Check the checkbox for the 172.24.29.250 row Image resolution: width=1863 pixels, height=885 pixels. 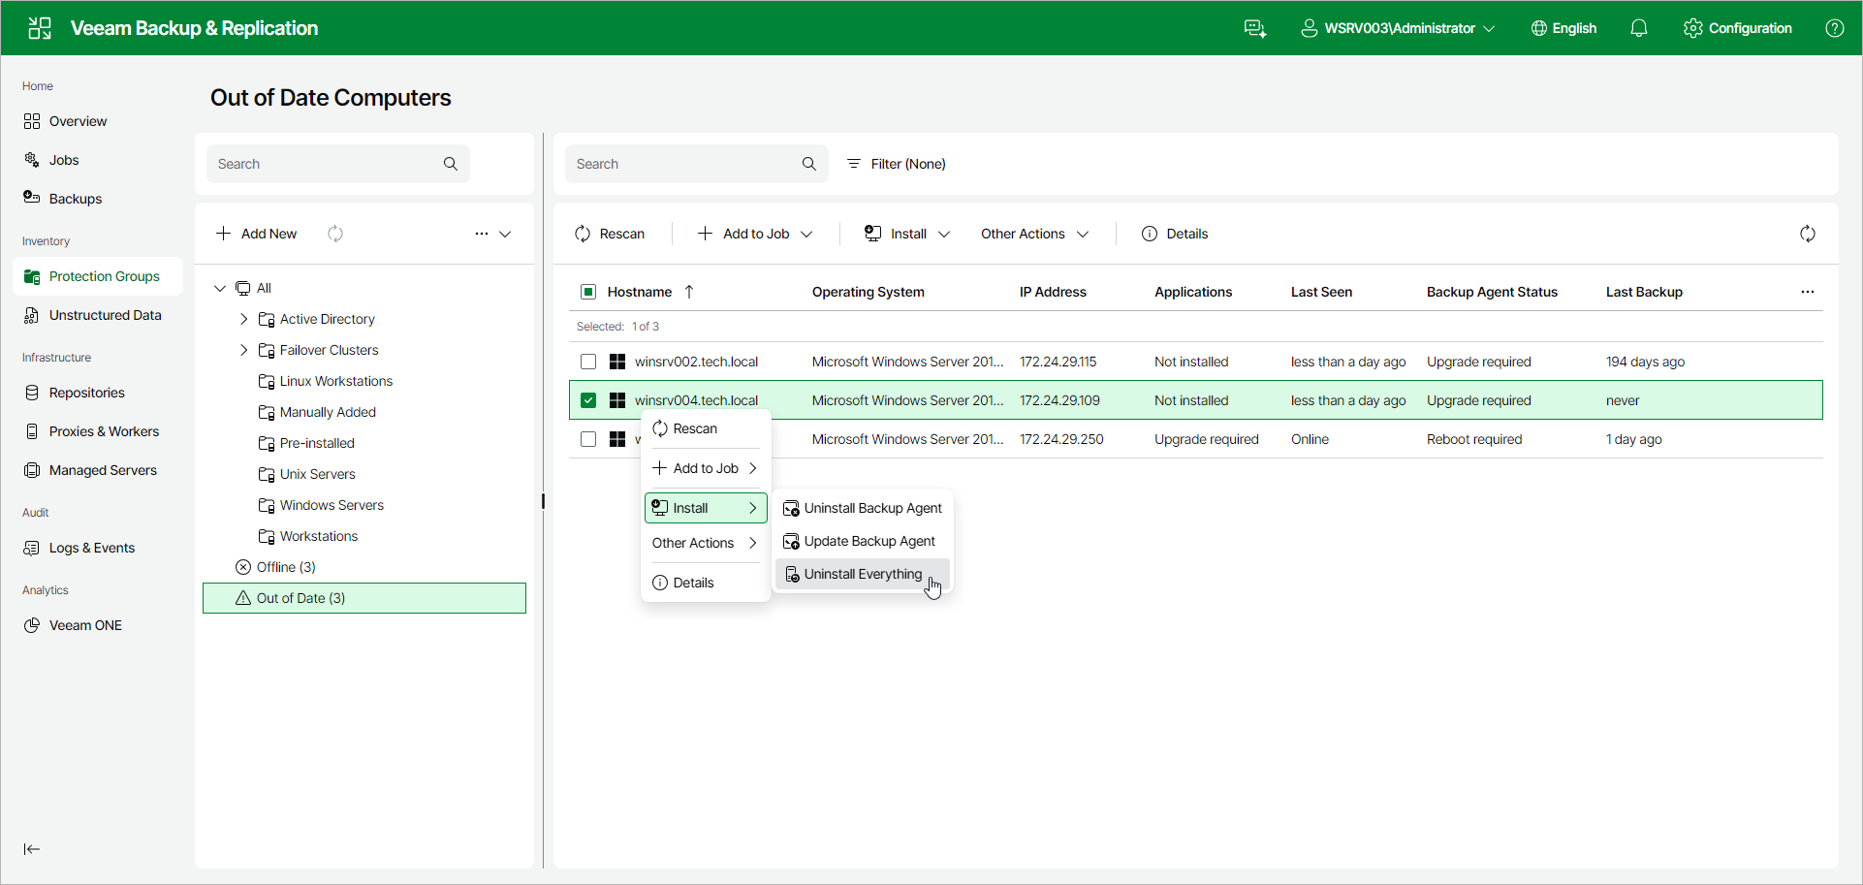(x=588, y=439)
